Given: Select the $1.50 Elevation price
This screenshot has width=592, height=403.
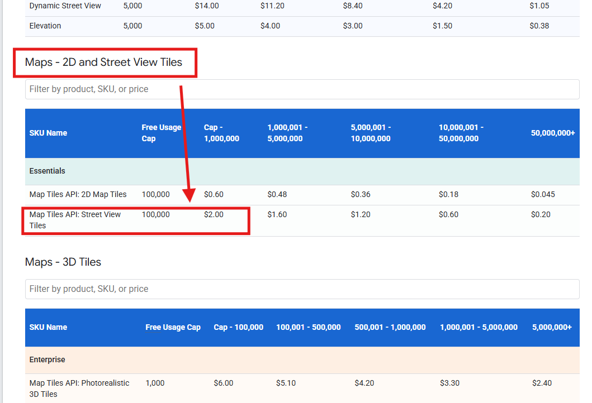Looking at the screenshot, I should point(443,26).
